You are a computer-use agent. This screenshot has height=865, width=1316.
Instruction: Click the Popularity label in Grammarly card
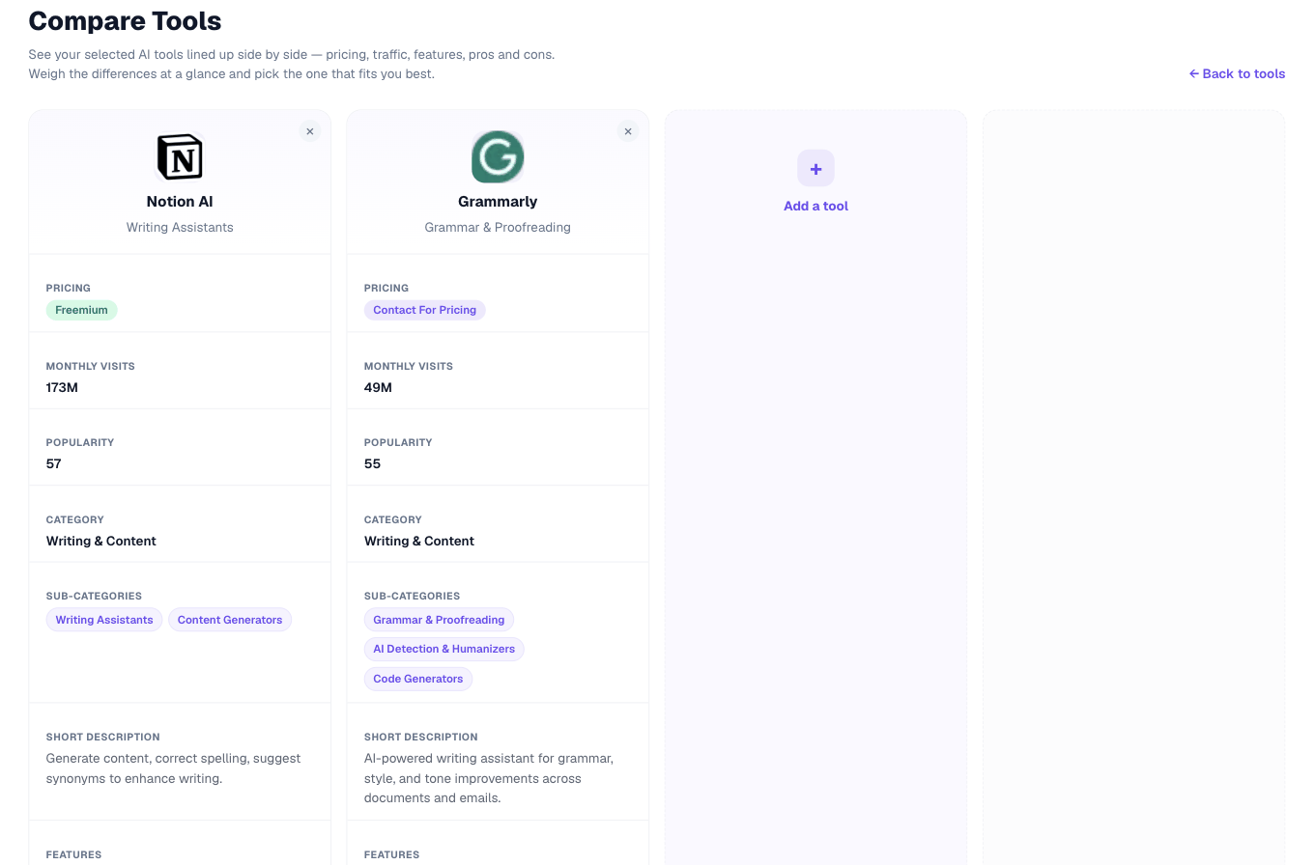pyautogui.click(x=398, y=442)
